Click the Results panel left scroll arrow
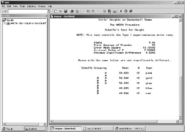The height and width of the screenshot is (132, 185). click(4, 124)
